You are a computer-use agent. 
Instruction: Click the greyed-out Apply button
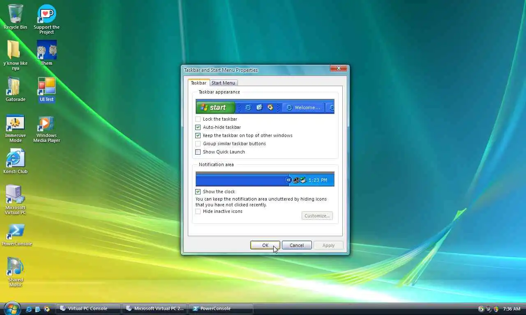pos(328,245)
